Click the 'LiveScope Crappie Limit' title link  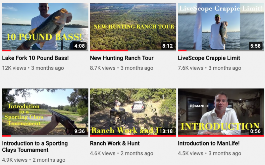(209, 58)
